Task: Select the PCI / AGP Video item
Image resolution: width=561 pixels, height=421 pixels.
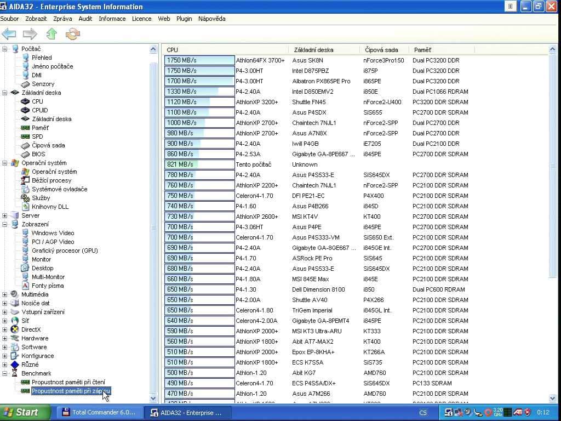Action: tap(53, 242)
